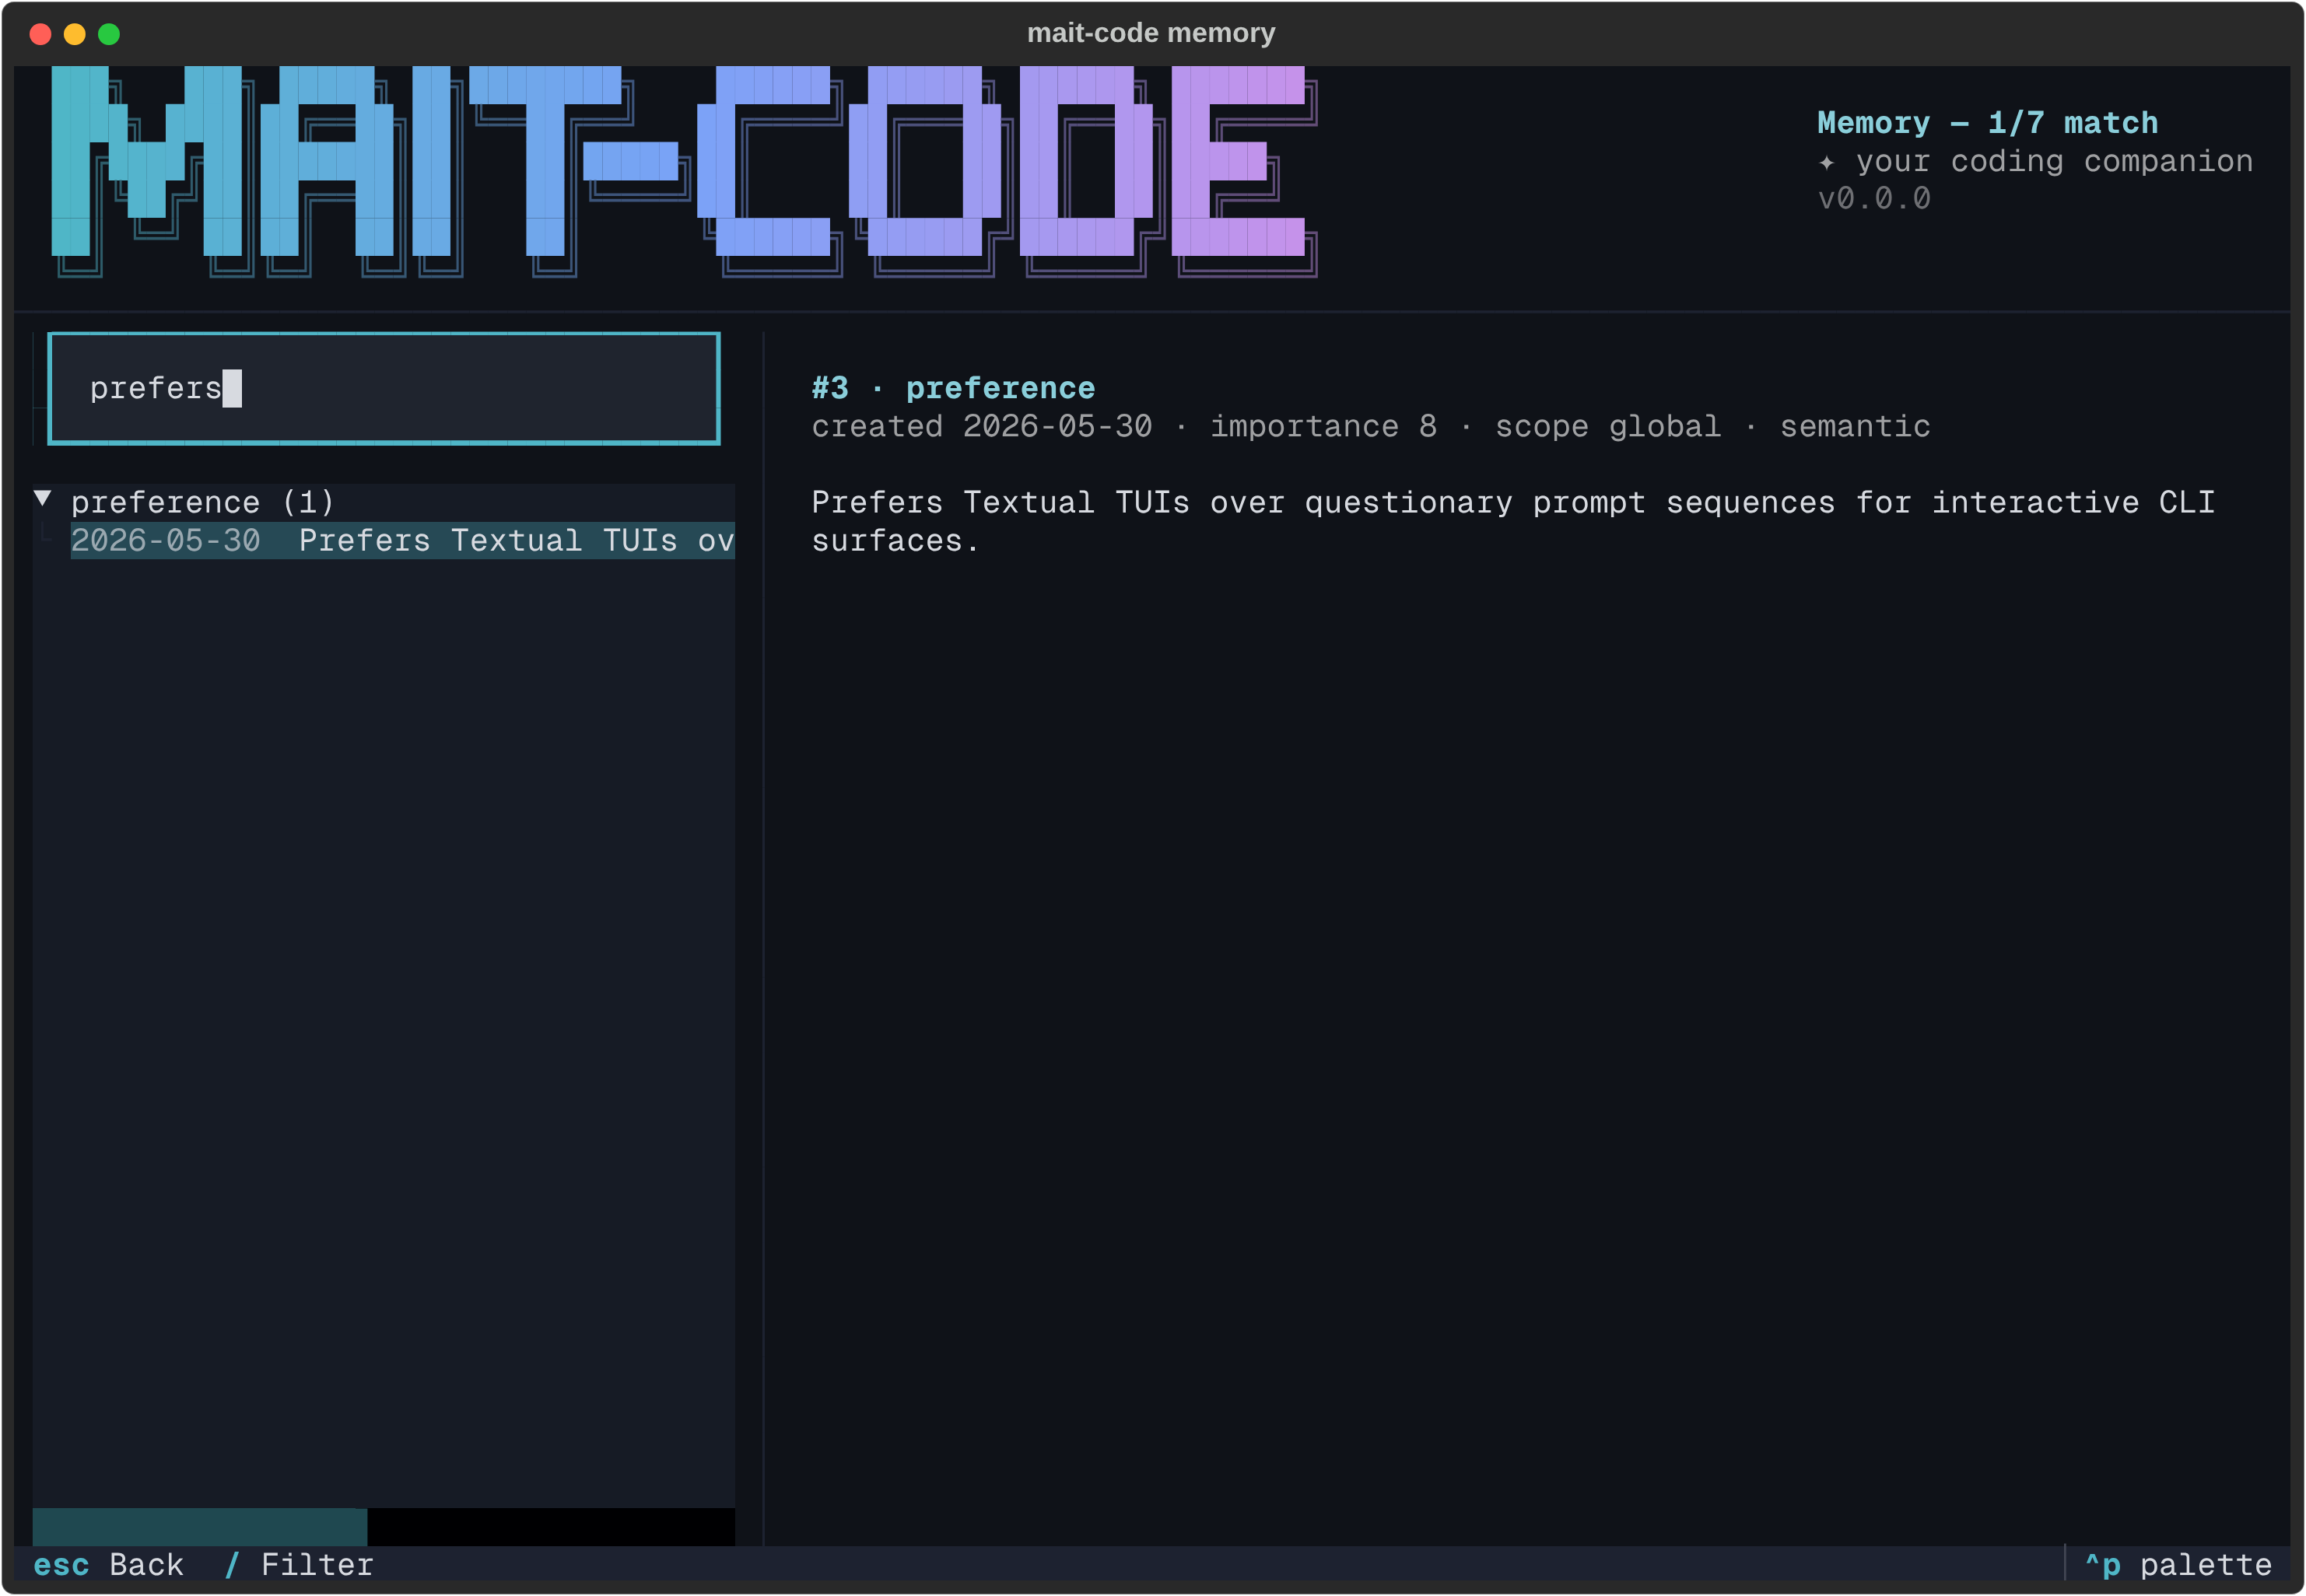Click the 'mait-code memory' window title
Image resolution: width=2306 pixels, height=1596 pixels.
[1151, 33]
